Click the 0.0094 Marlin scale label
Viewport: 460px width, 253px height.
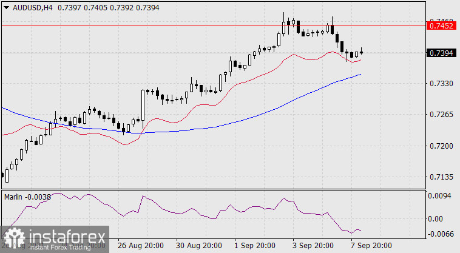440,196
